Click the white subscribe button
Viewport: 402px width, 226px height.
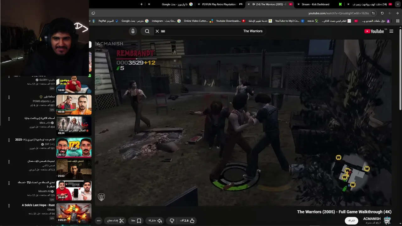coord(351,221)
